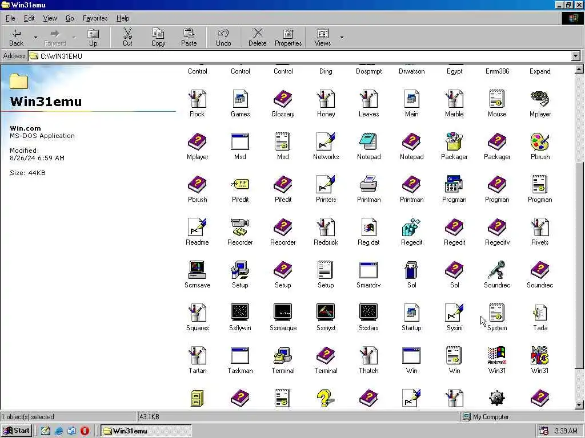
Task: Navigate up one folder level
Action: click(x=93, y=38)
